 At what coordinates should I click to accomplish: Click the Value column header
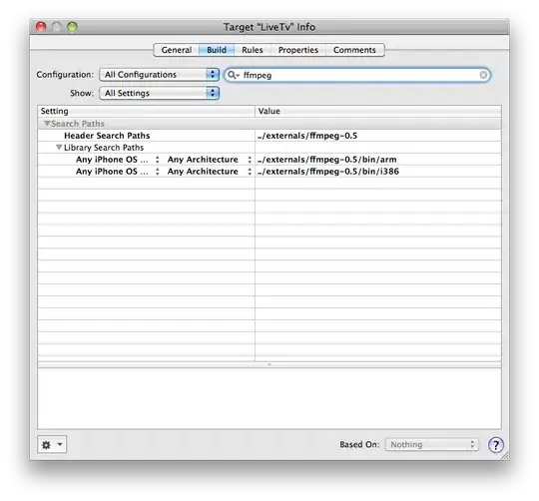click(x=378, y=111)
